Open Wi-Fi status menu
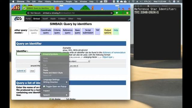 point(133,1)
